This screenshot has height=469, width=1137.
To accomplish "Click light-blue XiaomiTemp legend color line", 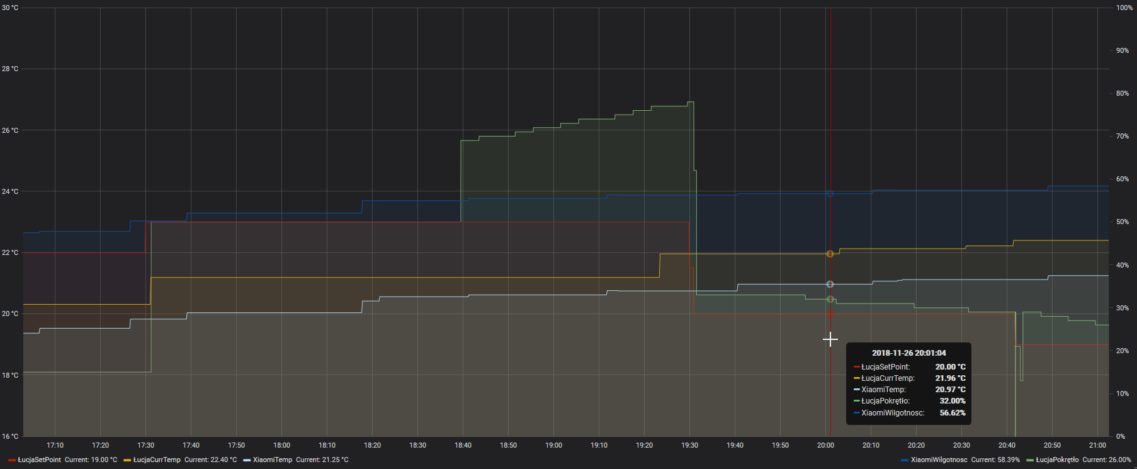I will (247, 460).
